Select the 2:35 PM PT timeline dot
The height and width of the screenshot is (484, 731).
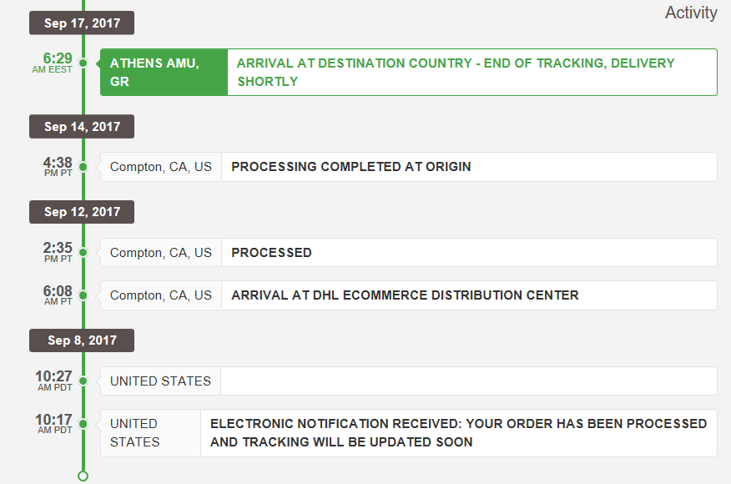(x=83, y=252)
